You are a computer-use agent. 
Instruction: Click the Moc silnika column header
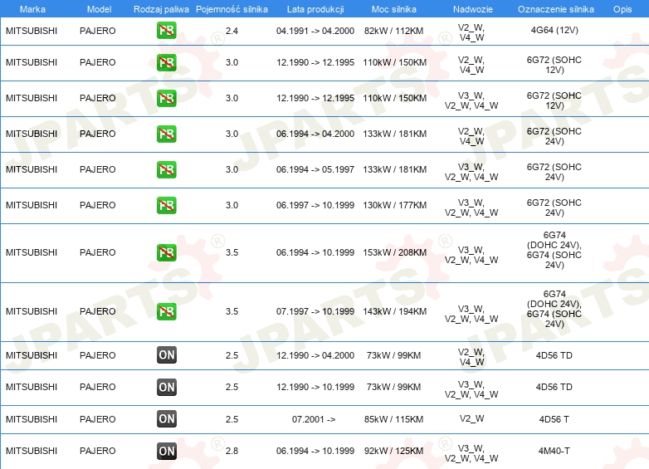point(394,9)
